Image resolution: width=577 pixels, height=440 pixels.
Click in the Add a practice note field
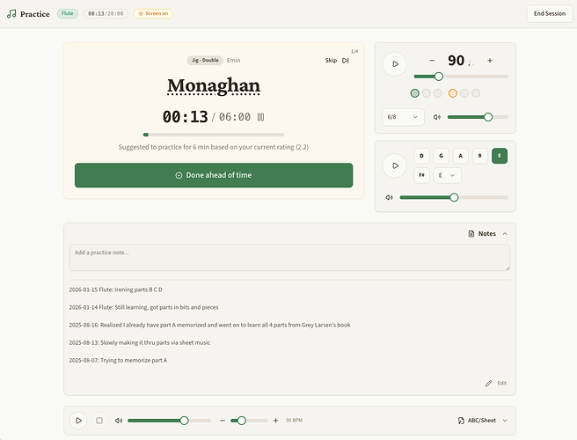click(x=289, y=258)
